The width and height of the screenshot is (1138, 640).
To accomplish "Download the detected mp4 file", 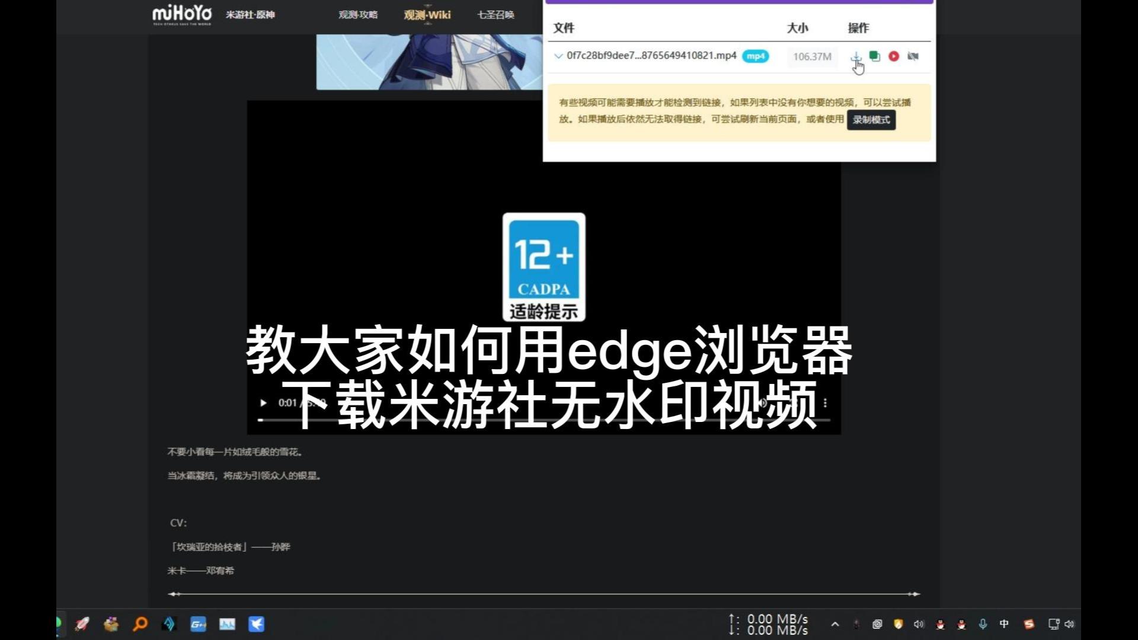I will (x=856, y=56).
